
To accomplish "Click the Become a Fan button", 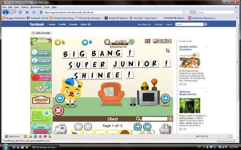I will pos(41,78).
